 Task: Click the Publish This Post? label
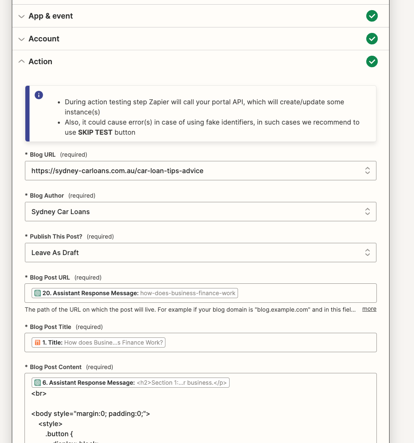(x=56, y=236)
